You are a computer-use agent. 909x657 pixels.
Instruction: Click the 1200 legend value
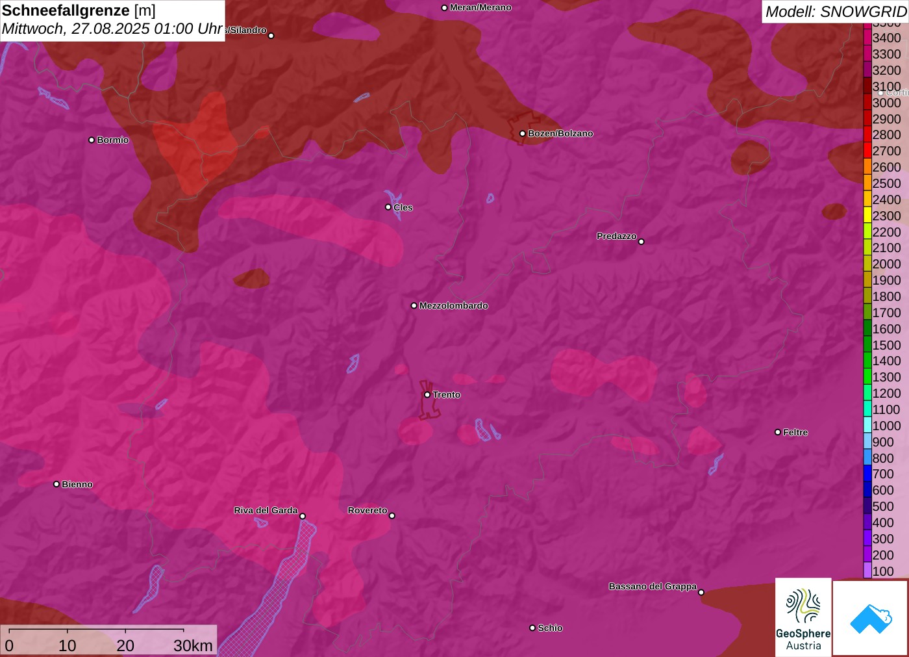coord(886,393)
